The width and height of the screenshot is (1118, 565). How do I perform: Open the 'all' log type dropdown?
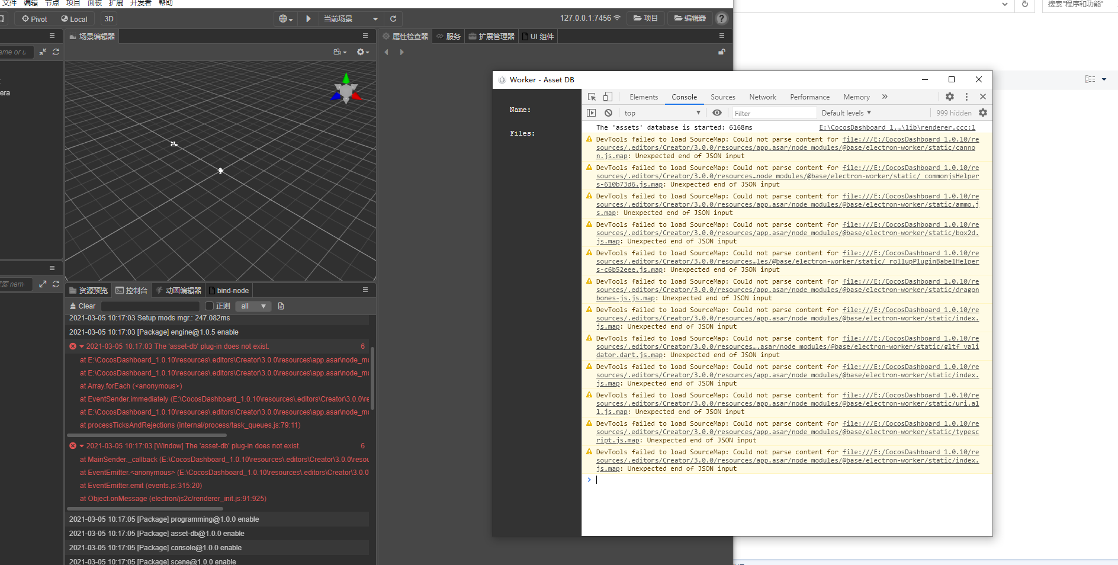coord(253,306)
